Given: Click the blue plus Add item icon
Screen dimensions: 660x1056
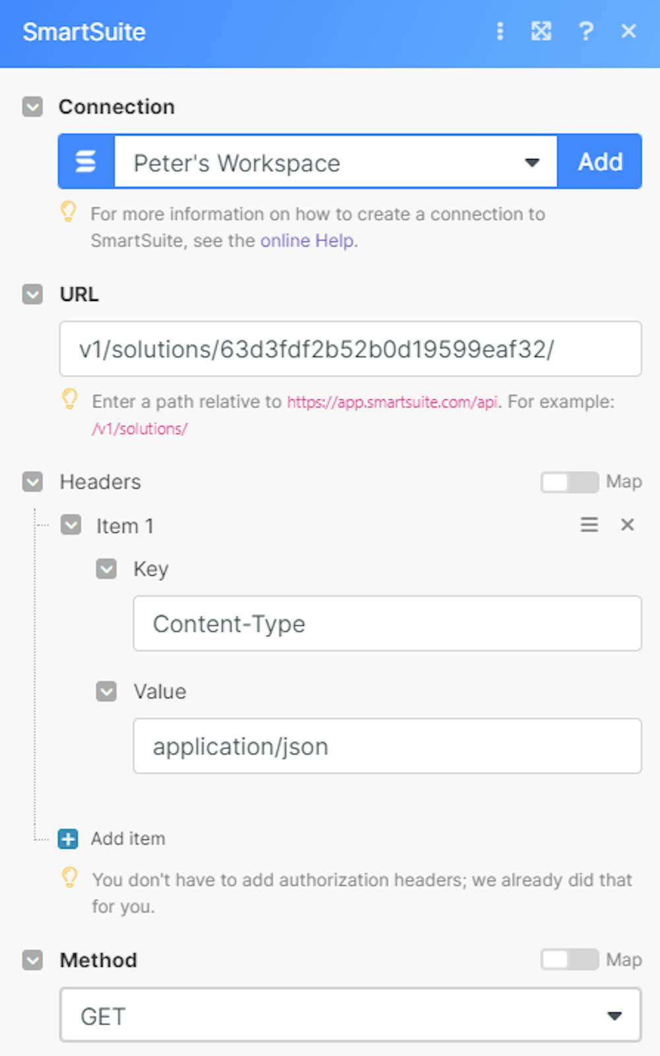Looking at the screenshot, I should tap(68, 839).
